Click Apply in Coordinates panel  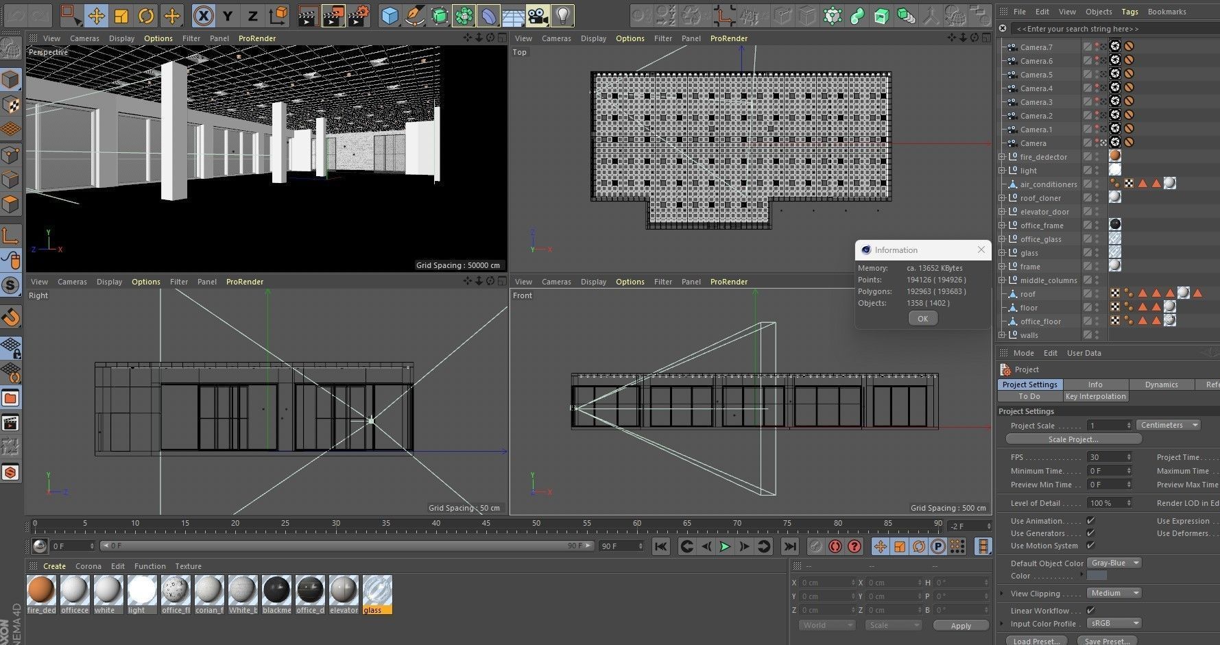click(x=961, y=626)
